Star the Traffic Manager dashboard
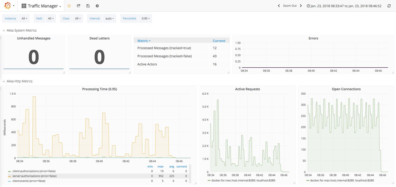Viewport: 396px width, 187px height. click(69, 6)
